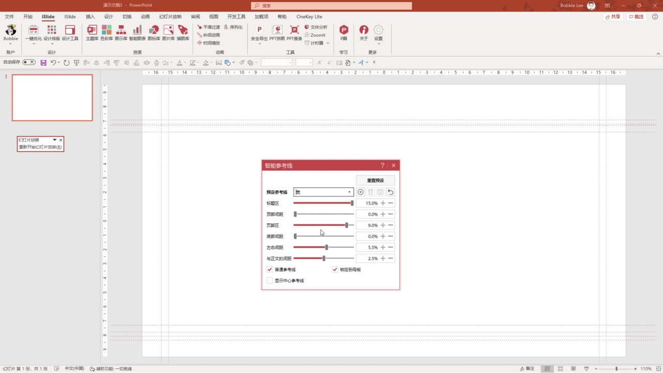Open the 图标库 icon library

154,33
